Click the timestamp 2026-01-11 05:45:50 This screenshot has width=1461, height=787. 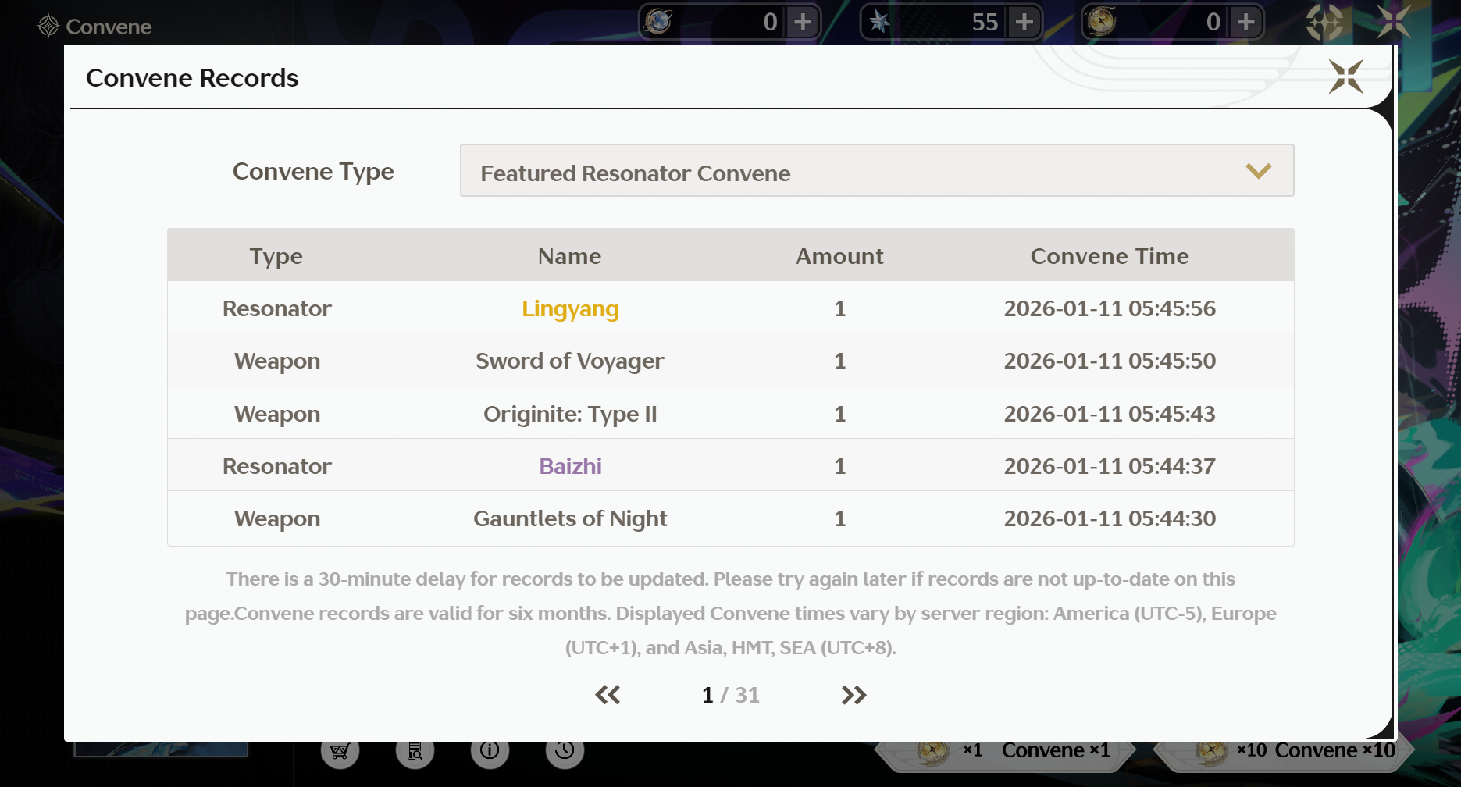[1110, 361]
